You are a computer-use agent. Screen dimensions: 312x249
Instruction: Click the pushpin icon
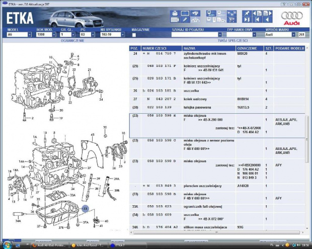pos(247,13)
